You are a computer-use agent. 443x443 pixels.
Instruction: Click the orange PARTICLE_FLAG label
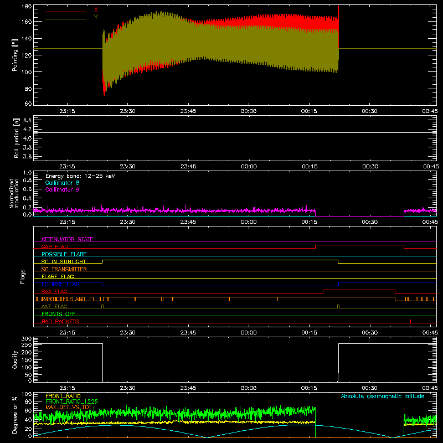[62, 299]
